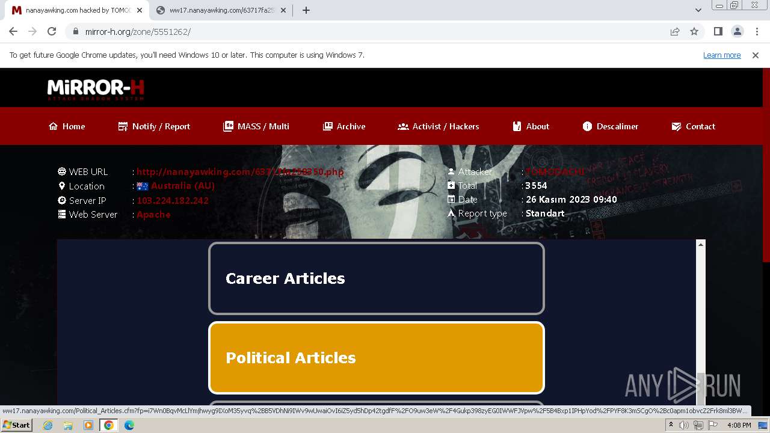Open the Political Articles card
The image size is (770, 433).
[x=377, y=358]
